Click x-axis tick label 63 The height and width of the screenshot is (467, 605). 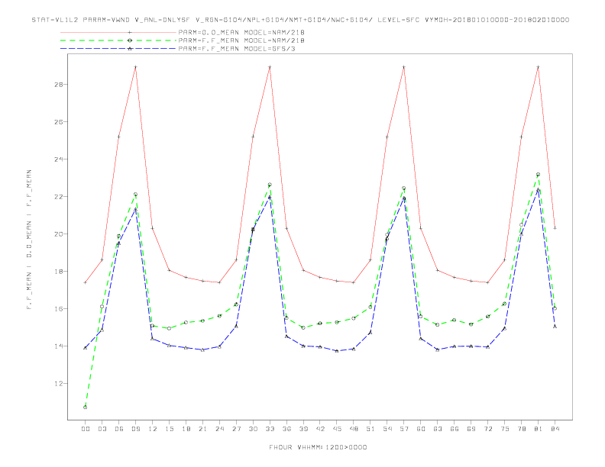[438, 429]
